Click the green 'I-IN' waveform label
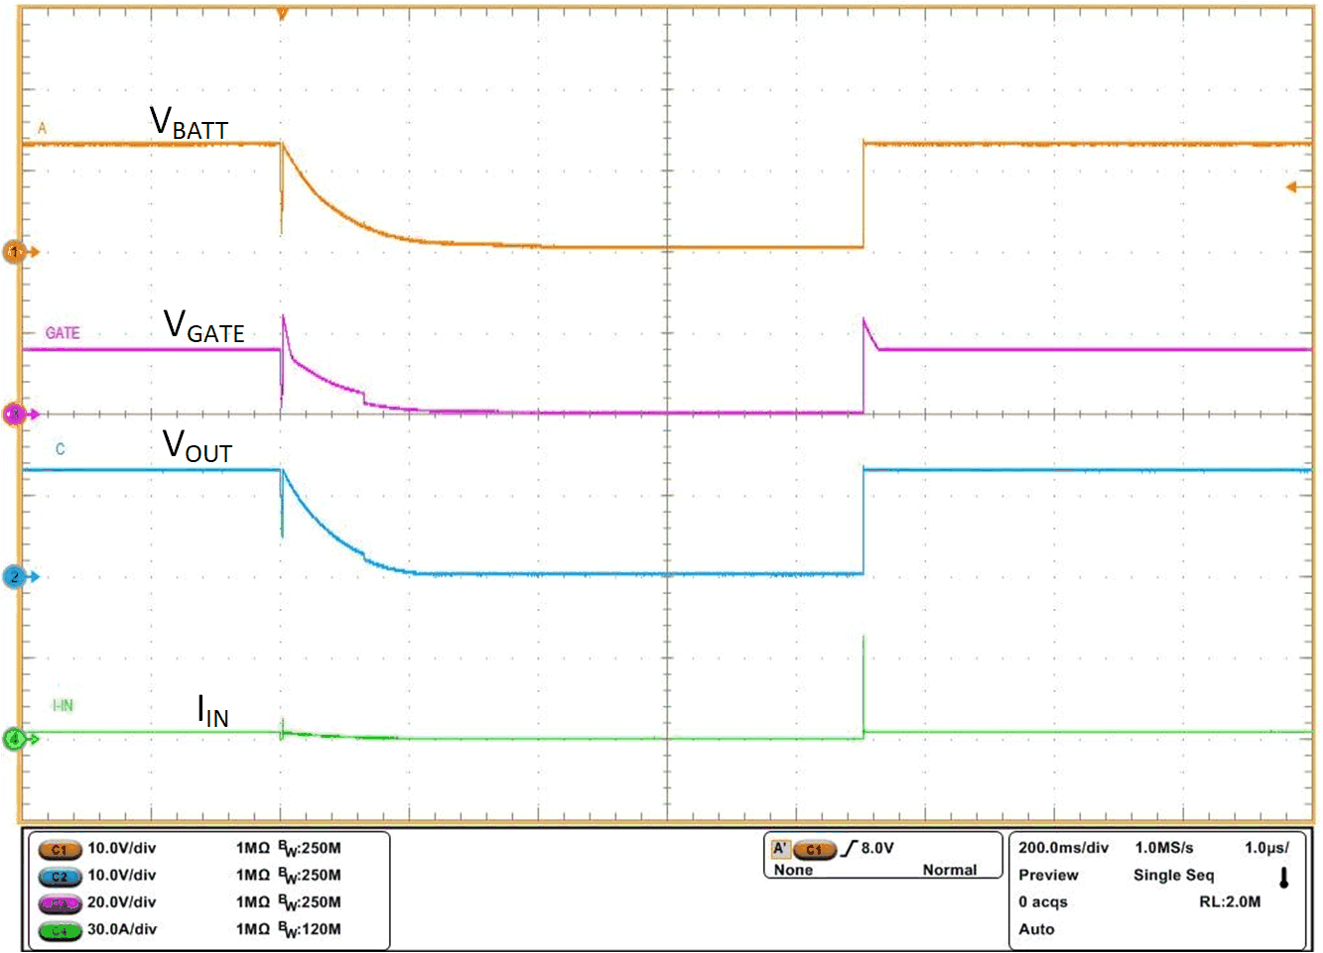Screen dimensions: 1323x953 tap(63, 705)
